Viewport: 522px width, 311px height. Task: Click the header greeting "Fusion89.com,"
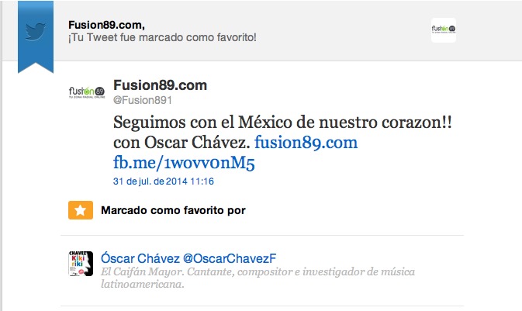pyautogui.click(x=106, y=25)
